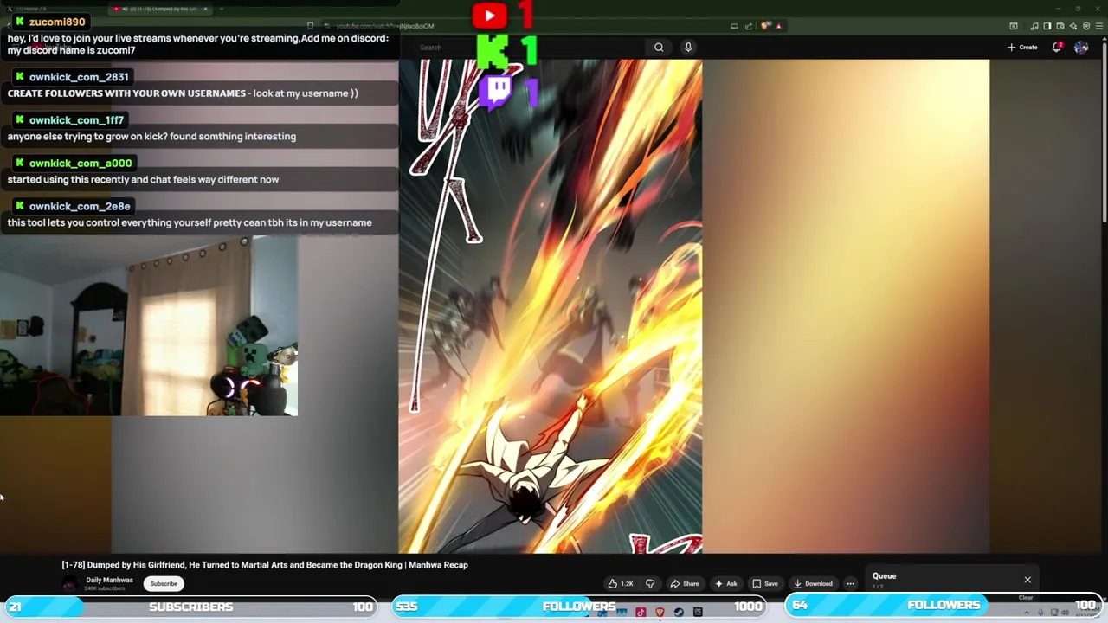Bookmark the page via address bar icon
1108x623 pixels.
click(x=310, y=26)
